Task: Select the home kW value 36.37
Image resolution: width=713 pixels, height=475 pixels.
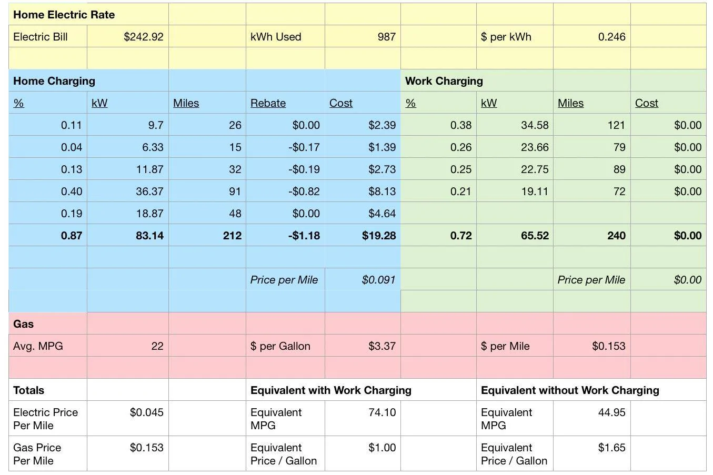Action: coord(128,191)
